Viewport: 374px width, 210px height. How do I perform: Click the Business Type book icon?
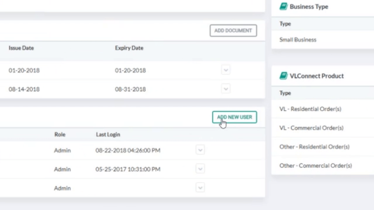(283, 7)
